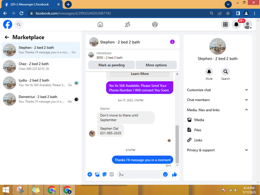This screenshot has width=260, height=195.
Task: Click the browser address bar URL
Action: click(73, 13)
